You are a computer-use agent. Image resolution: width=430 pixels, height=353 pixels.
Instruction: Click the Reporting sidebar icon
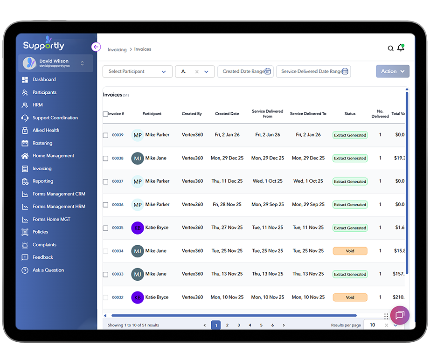point(25,181)
